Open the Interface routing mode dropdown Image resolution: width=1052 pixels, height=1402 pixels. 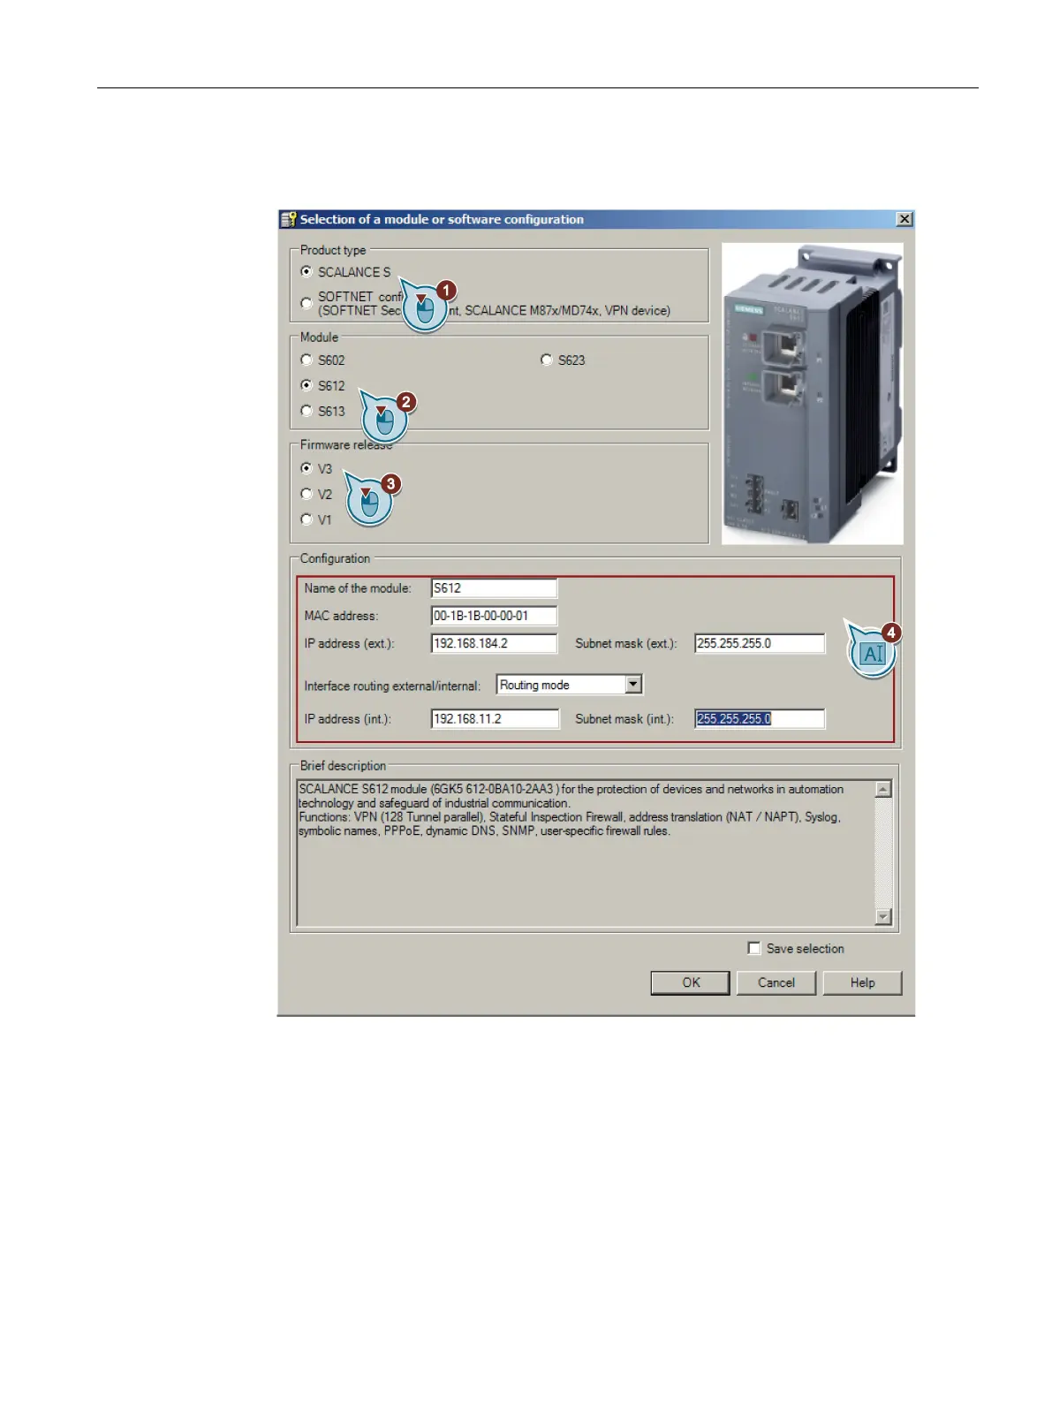633,685
